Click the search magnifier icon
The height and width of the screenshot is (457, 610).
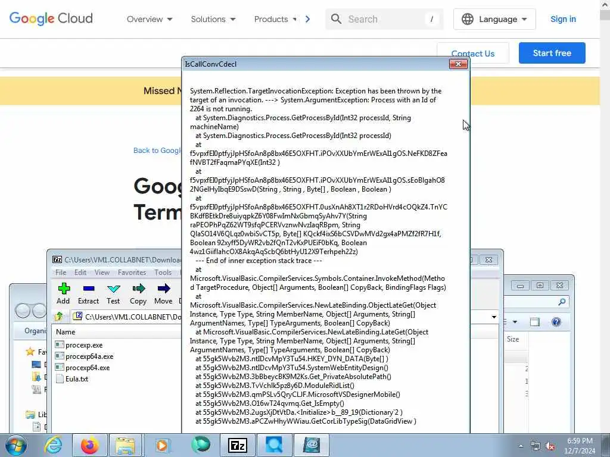tap(336, 19)
